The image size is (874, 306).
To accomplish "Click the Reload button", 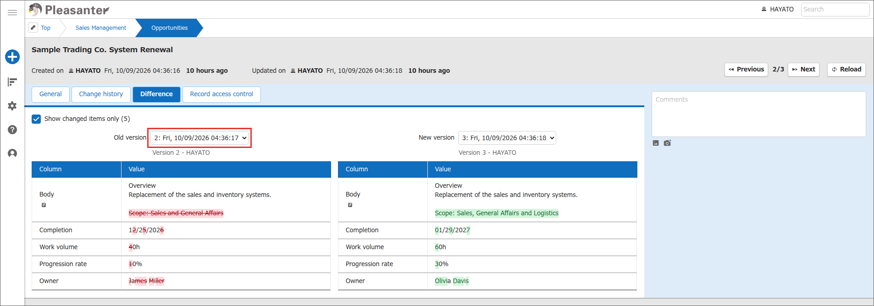I will [846, 70].
